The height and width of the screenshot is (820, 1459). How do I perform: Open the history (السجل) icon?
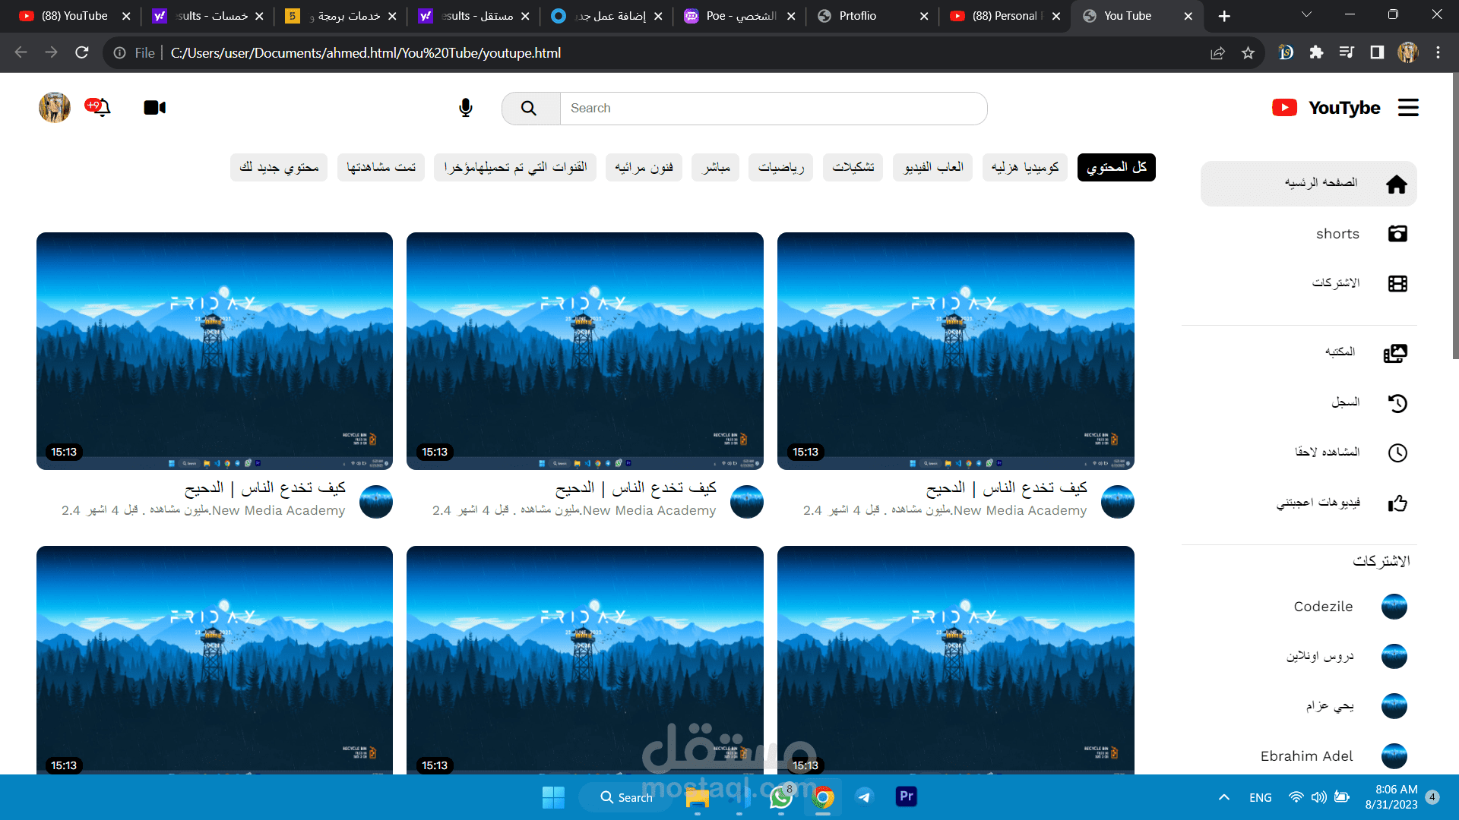[x=1399, y=402]
